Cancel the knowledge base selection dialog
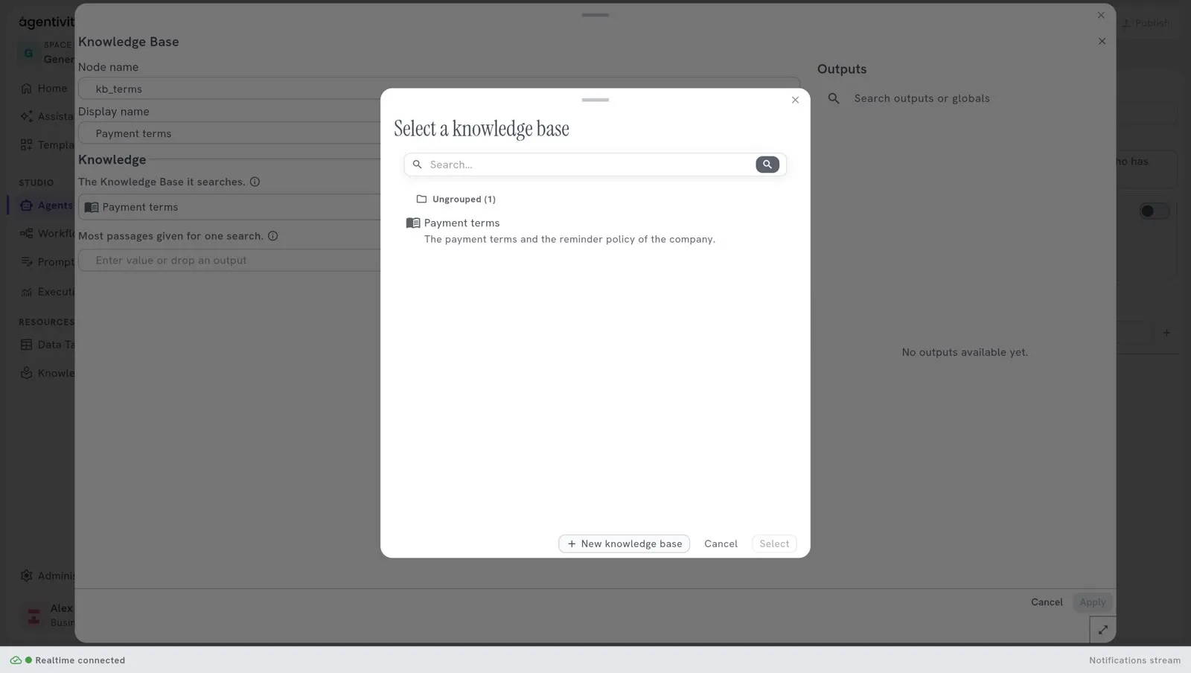1191x673 pixels. 721,544
